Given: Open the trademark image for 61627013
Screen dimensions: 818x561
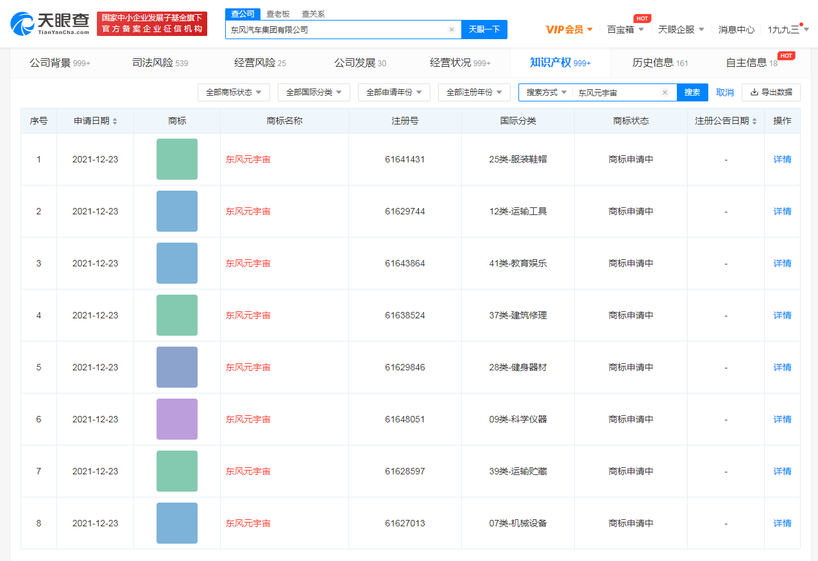Looking at the screenshot, I should (177, 523).
